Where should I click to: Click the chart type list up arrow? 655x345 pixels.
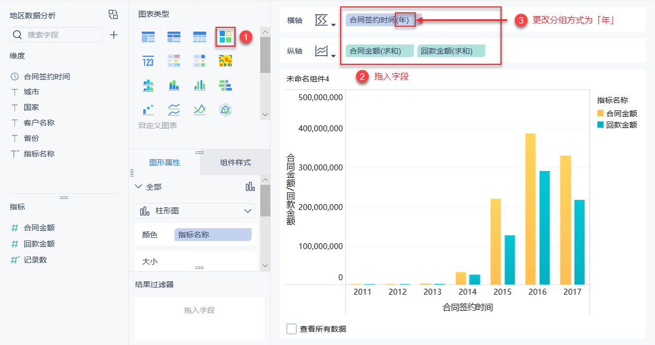click(x=265, y=32)
